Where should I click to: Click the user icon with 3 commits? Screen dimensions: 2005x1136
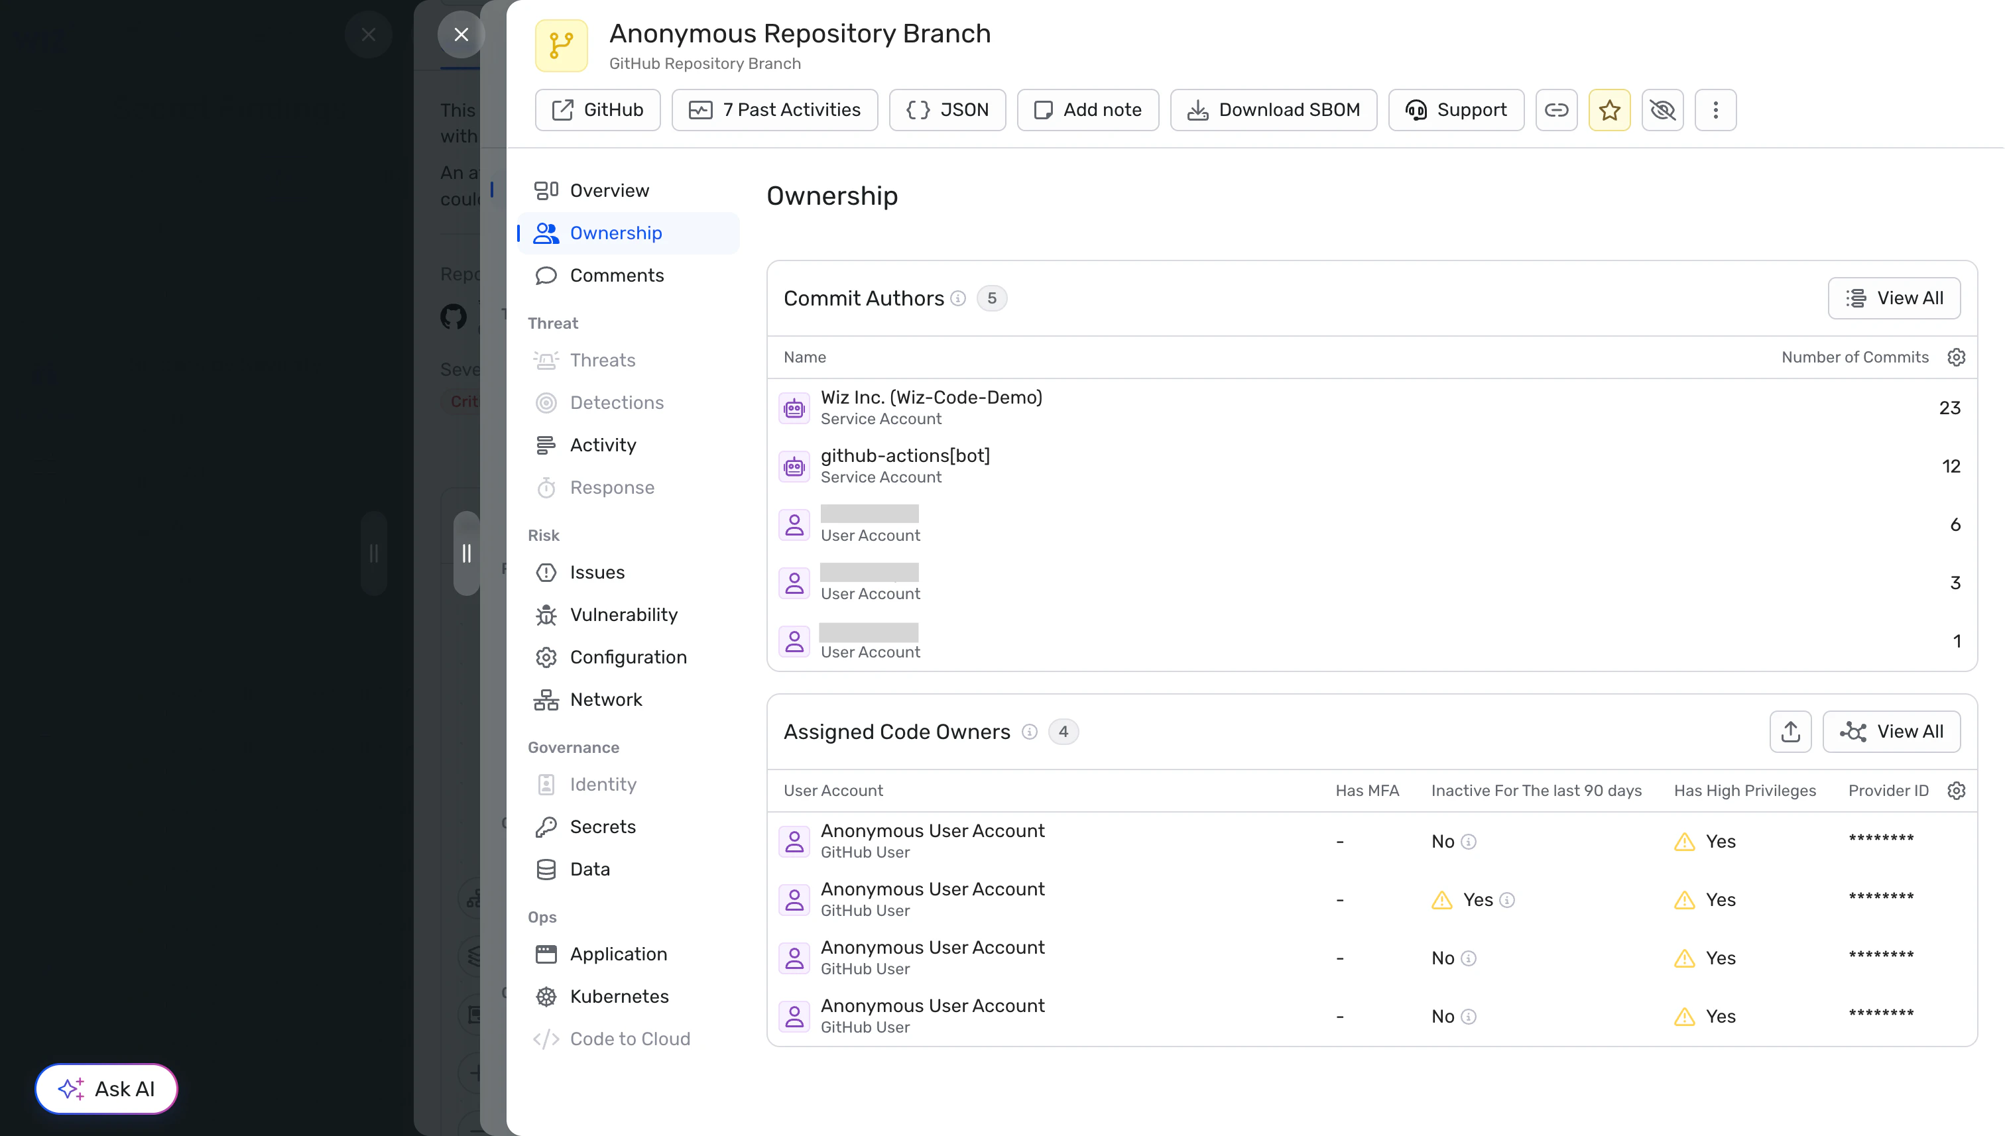click(x=794, y=584)
